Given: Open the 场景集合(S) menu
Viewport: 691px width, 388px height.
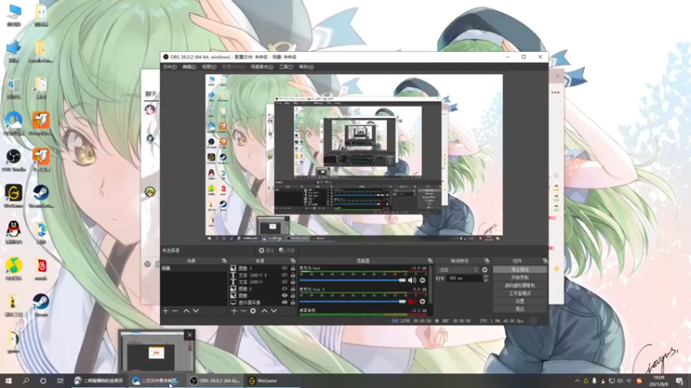Looking at the screenshot, I should pyautogui.click(x=262, y=67).
